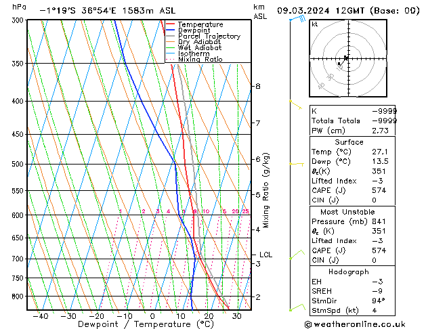Click the '600' pressure level label
Screen dimensions: 426x329
[19, 215]
